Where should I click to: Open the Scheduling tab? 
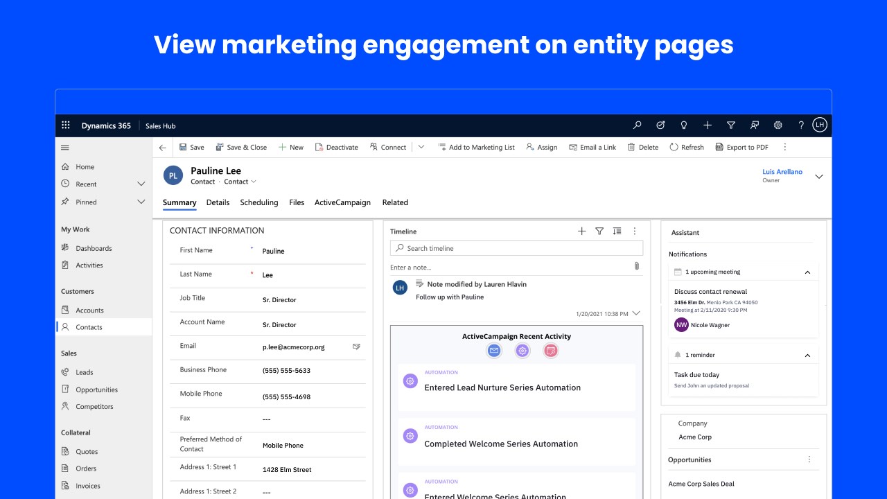[x=259, y=202]
